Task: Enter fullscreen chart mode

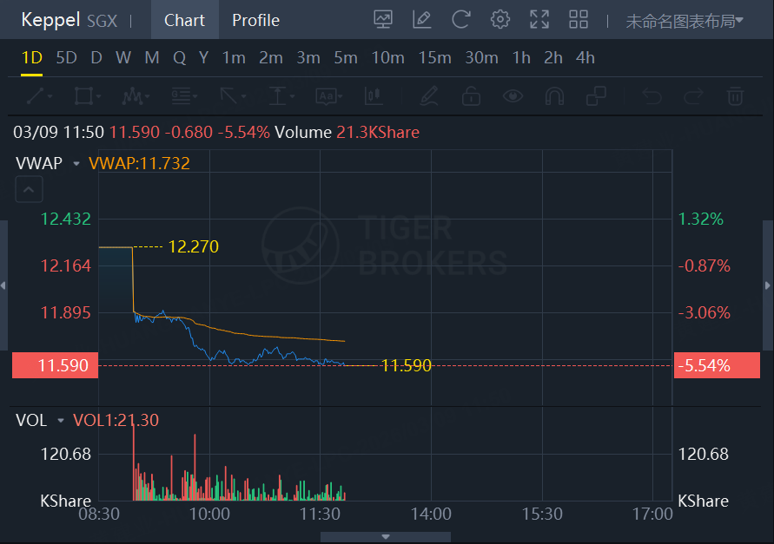Action: point(539,19)
